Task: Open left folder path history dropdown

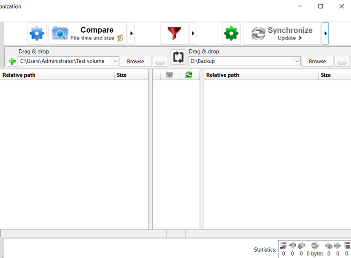Action: coord(115,61)
